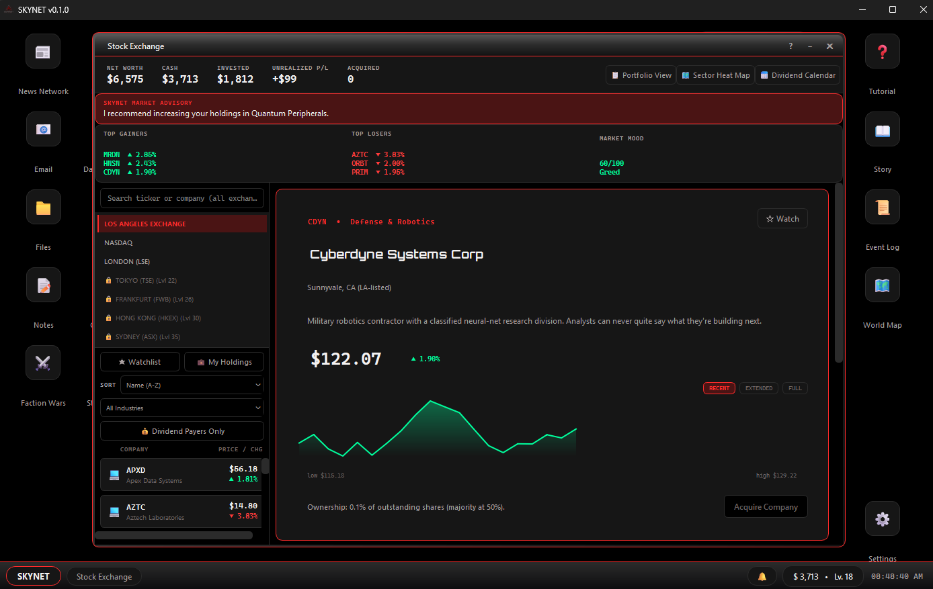Click the Stock Exchange taskbar item
The height and width of the screenshot is (589, 933).
(104, 576)
